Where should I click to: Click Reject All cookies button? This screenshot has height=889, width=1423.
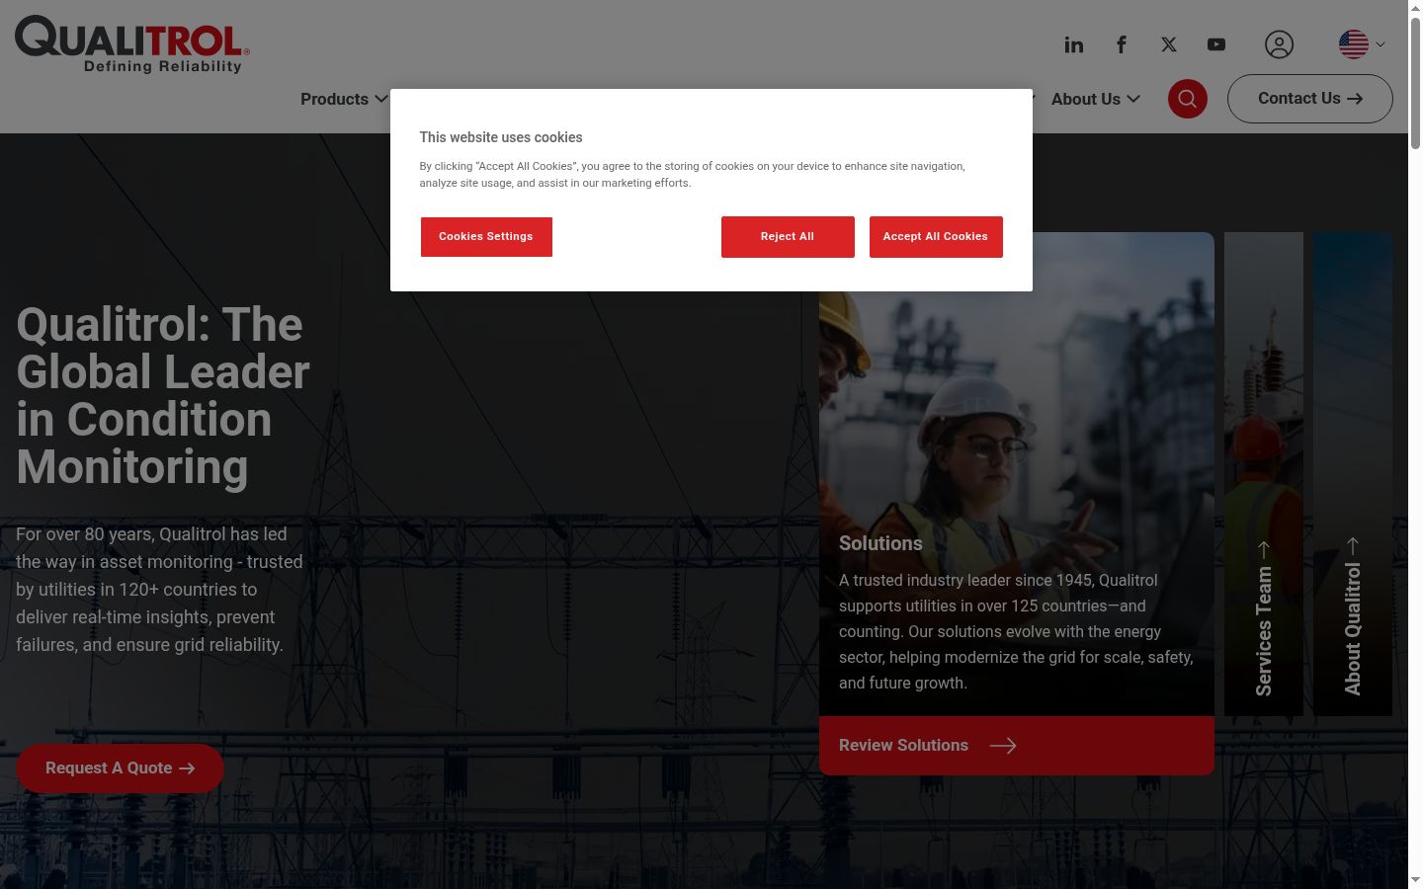pyautogui.click(x=788, y=237)
